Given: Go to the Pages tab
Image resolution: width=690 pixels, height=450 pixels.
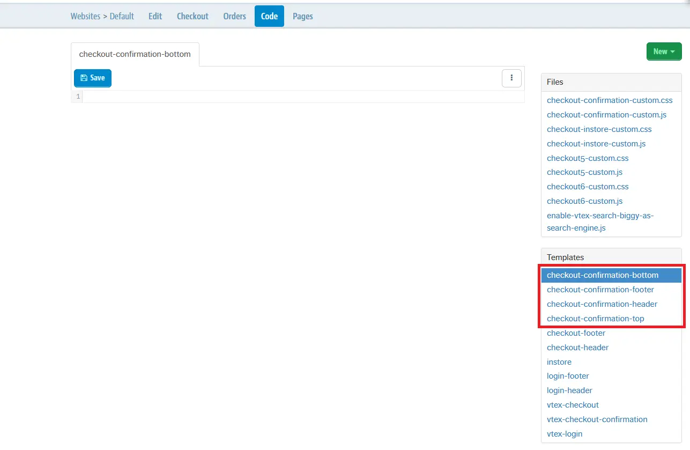Looking at the screenshot, I should (302, 16).
